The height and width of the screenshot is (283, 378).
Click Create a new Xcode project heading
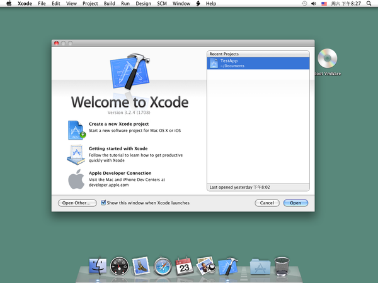118,124
